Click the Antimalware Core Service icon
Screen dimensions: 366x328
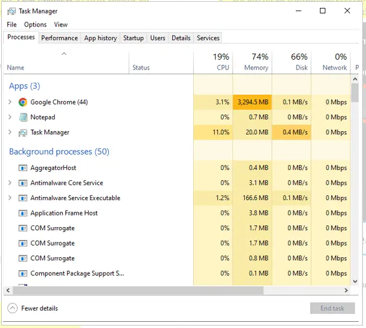23,183
